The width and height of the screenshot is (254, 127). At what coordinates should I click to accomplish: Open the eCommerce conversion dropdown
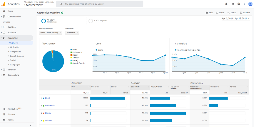pyautogui.click(x=72, y=33)
